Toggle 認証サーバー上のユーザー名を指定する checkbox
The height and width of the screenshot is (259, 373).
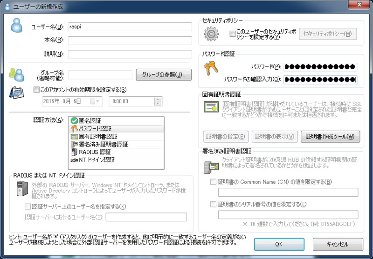pyautogui.click(x=28, y=206)
